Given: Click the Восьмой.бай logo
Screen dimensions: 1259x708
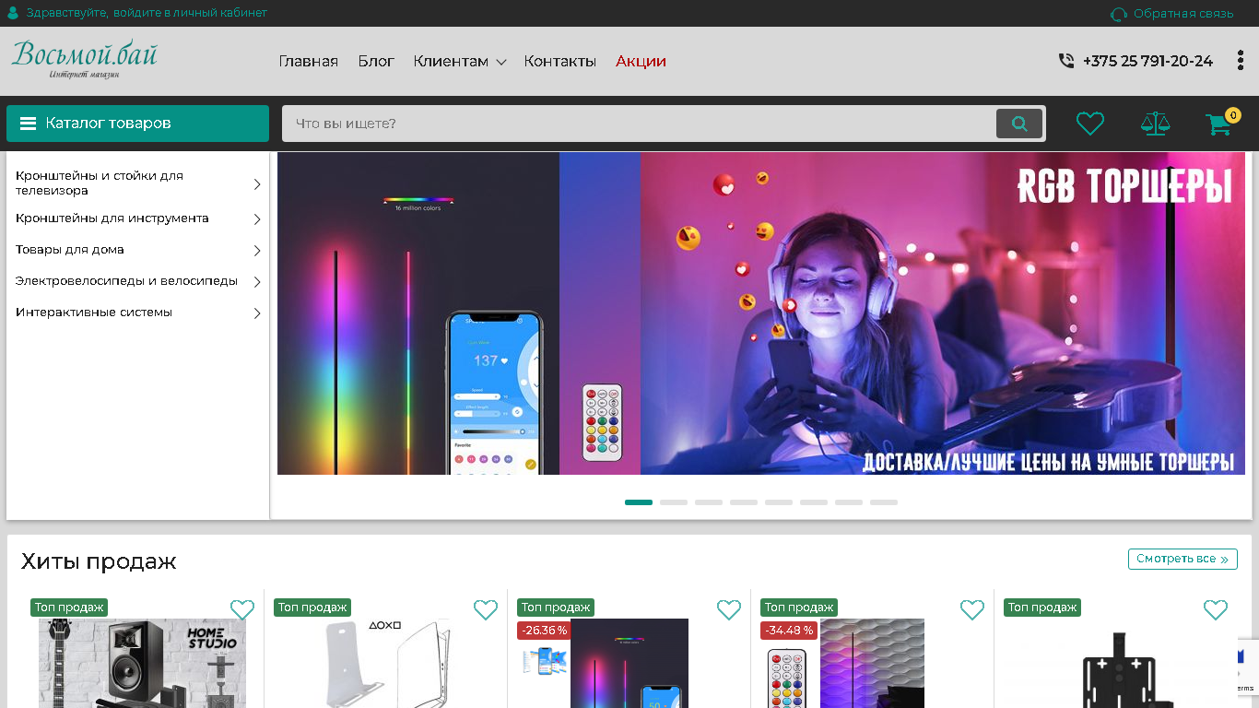Looking at the screenshot, I should tap(85, 59).
